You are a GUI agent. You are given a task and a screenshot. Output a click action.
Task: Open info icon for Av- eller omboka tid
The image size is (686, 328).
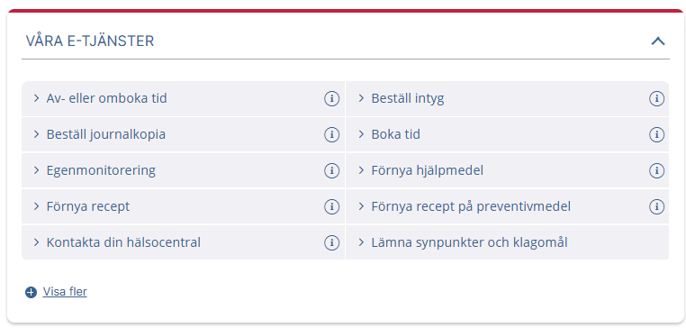tap(331, 98)
